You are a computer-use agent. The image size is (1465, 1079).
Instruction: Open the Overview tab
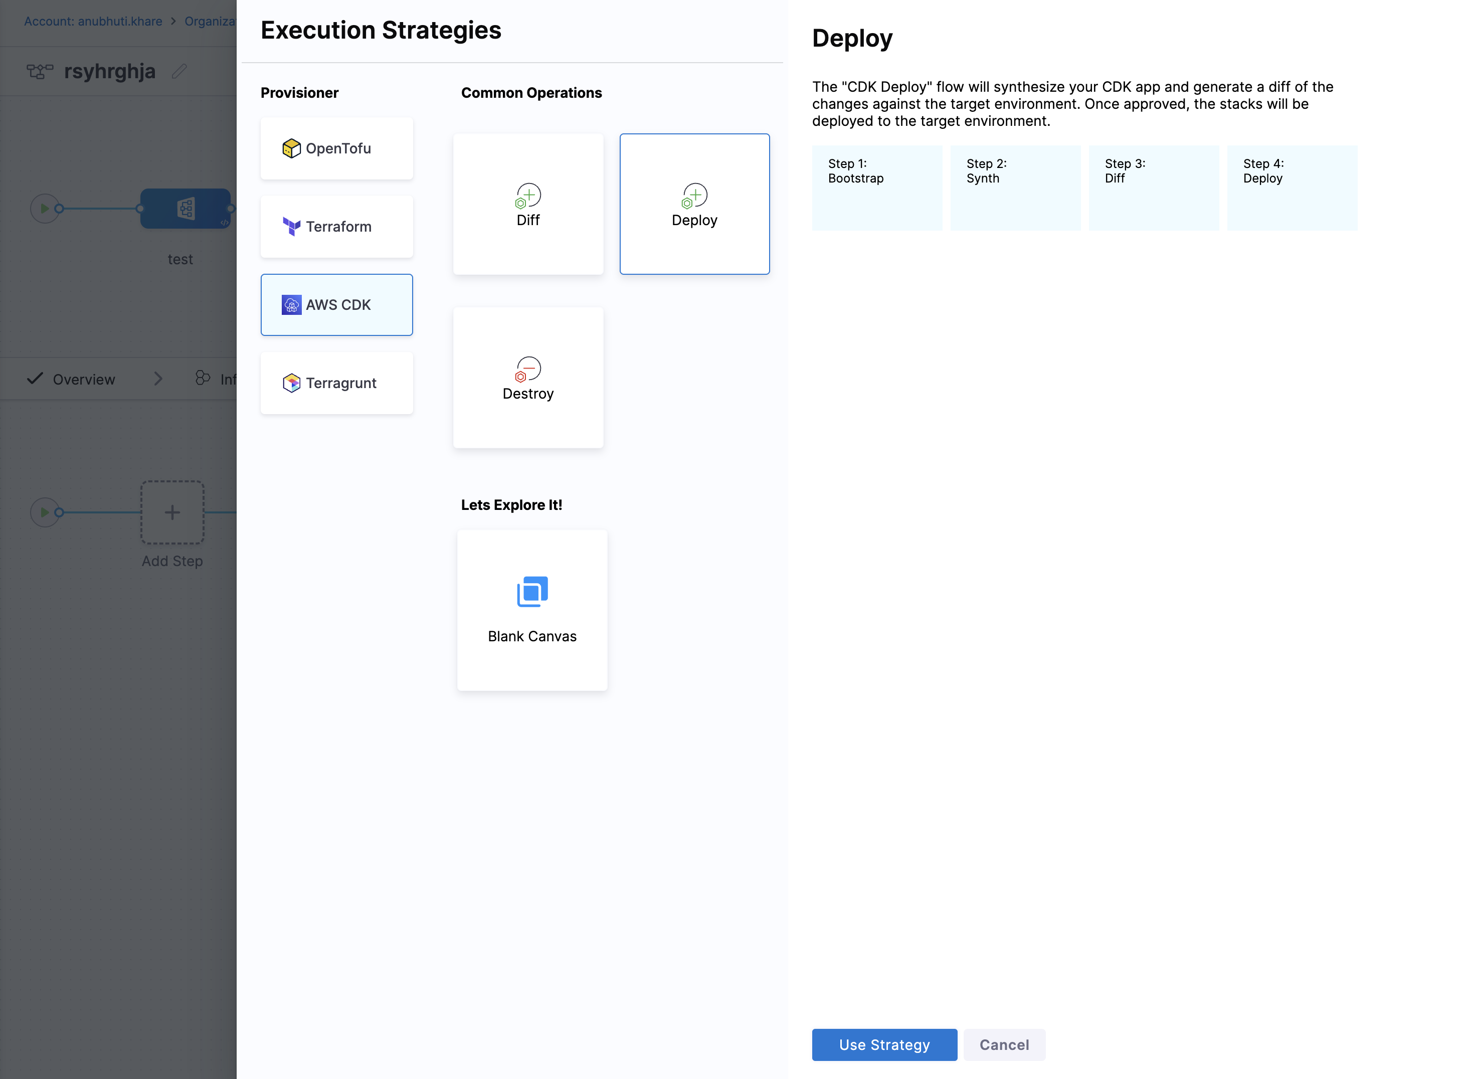(x=72, y=379)
